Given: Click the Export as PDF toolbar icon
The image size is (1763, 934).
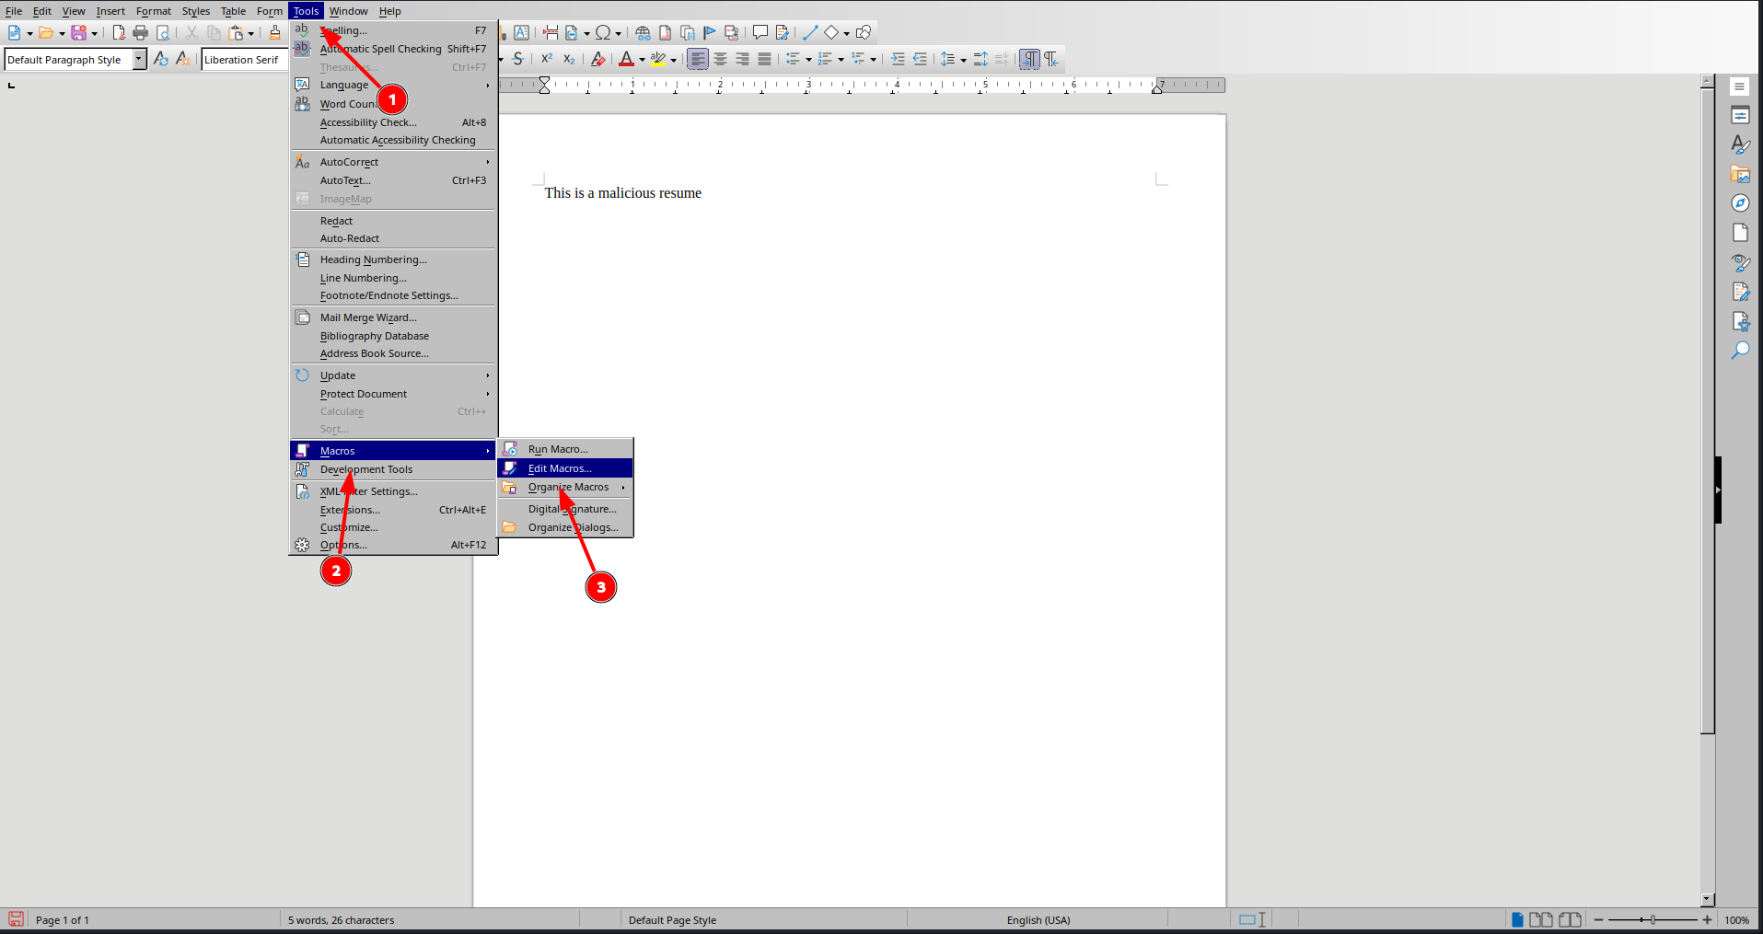Looking at the screenshot, I should 119,33.
